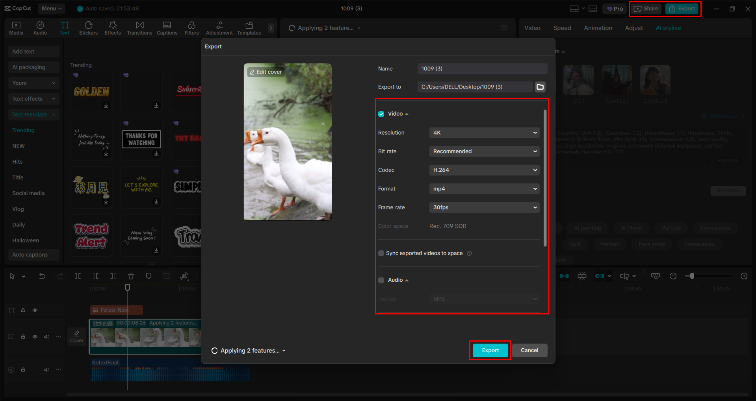
Task: Select the Effects panel
Action: [113, 28]
